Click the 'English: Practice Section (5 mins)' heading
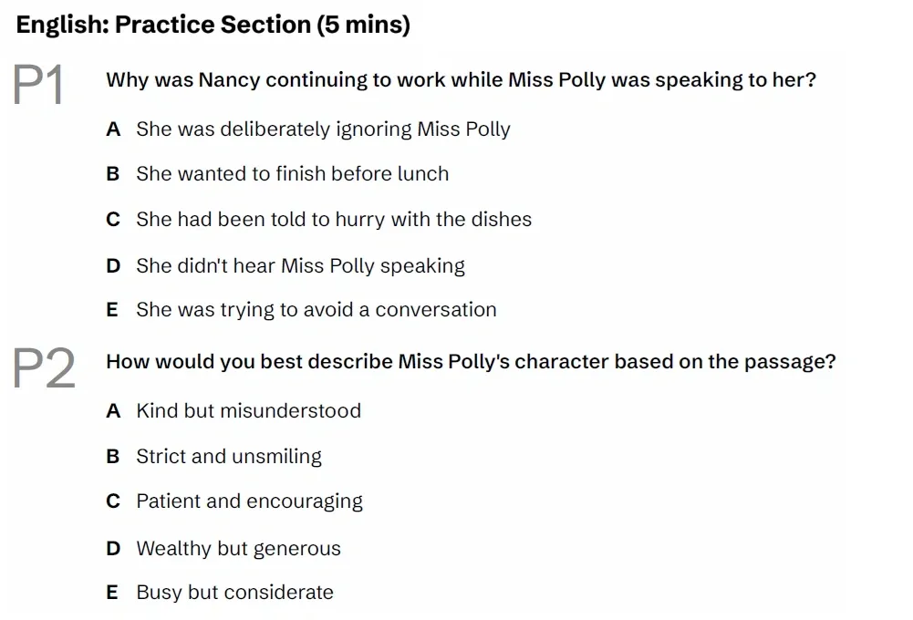This screenshot has height=620, width=913. tap(213, 25)
